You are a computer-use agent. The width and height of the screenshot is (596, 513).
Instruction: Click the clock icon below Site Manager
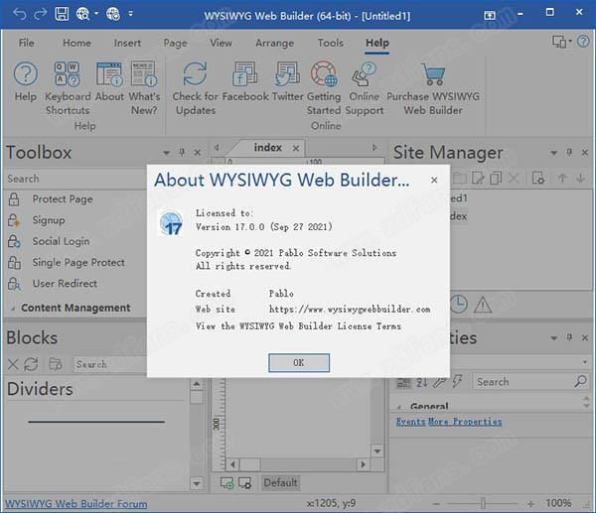(x=459, y=304)
